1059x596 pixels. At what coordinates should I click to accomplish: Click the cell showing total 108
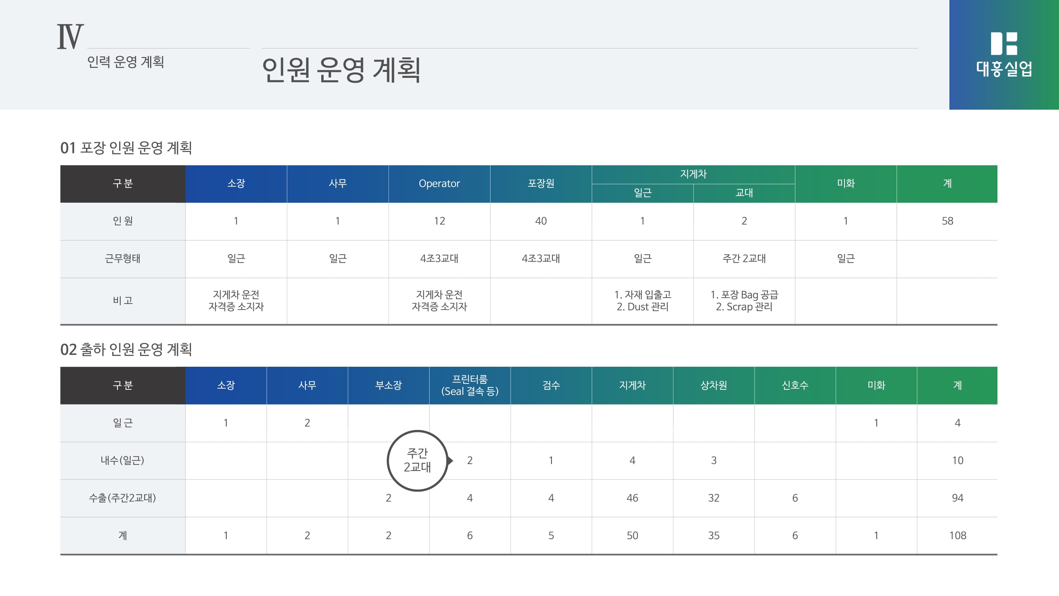957,535
